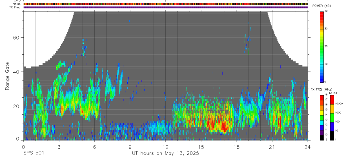Select the green 100 NOISE legend block
Image resolution: width=346 pixels, height=159 pixels.
click(x=332, y=117)
